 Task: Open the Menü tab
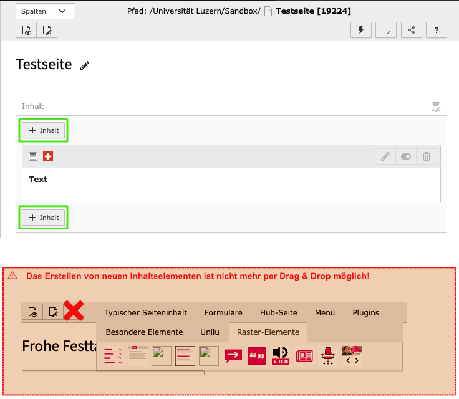(325, 312)
